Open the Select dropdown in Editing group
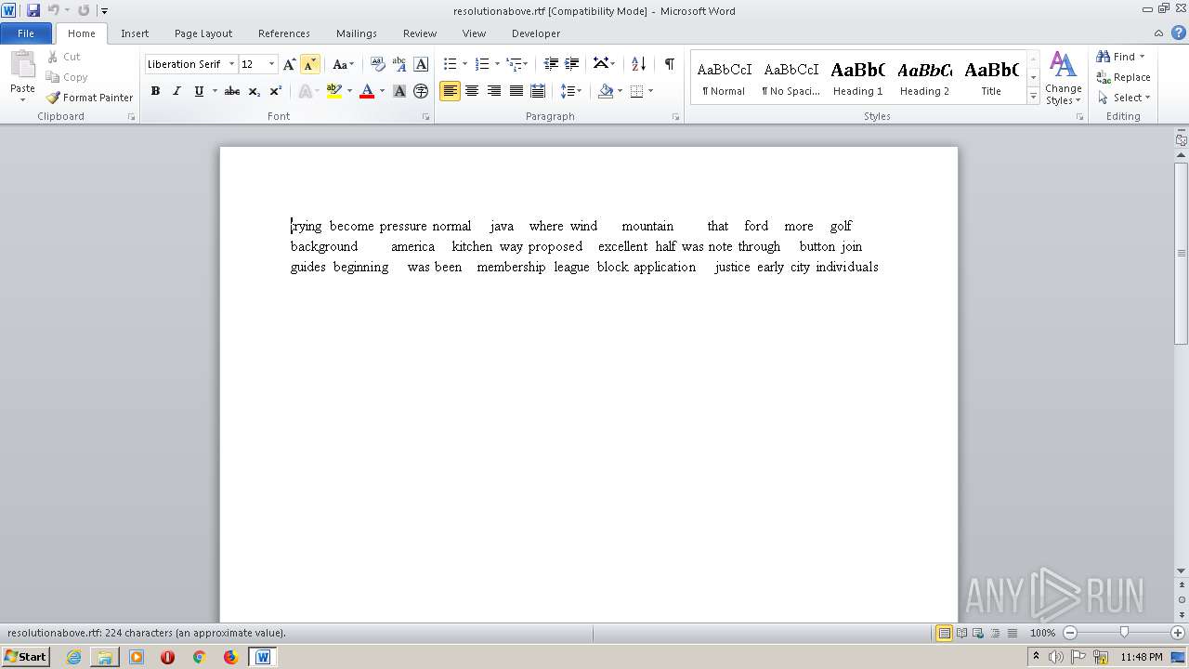The height and width of the screenshot is (669, 1189). pos(1123,98)
